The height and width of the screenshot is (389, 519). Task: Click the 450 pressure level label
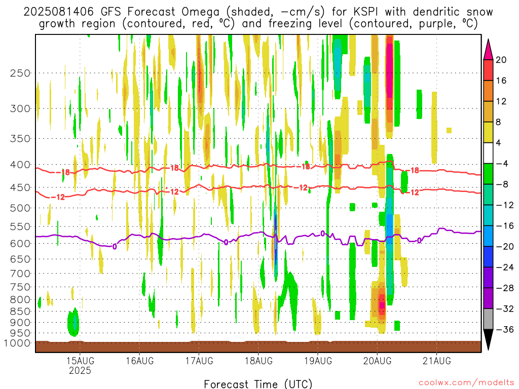20,187
